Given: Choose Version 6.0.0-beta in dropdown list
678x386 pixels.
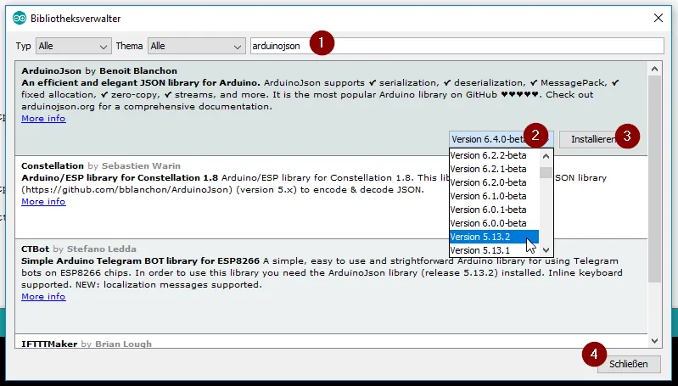Looking at the screenshot, I should click(x=492, y=223).
